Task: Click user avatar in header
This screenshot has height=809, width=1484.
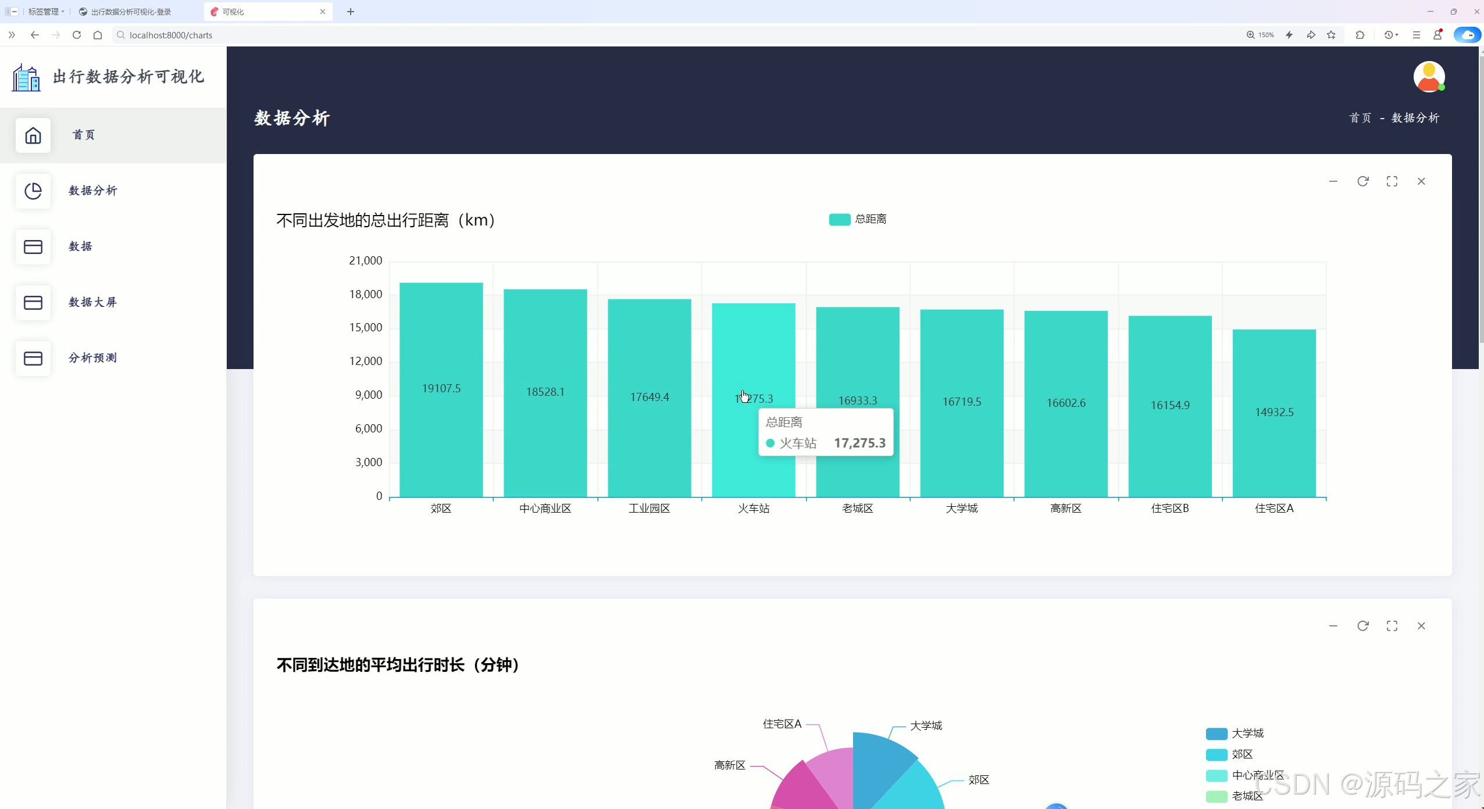Action: point(1429,77)
